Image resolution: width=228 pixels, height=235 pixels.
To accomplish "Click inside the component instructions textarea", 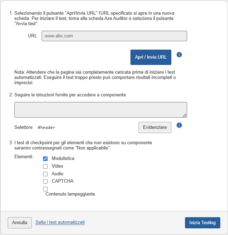I will 100,110.
